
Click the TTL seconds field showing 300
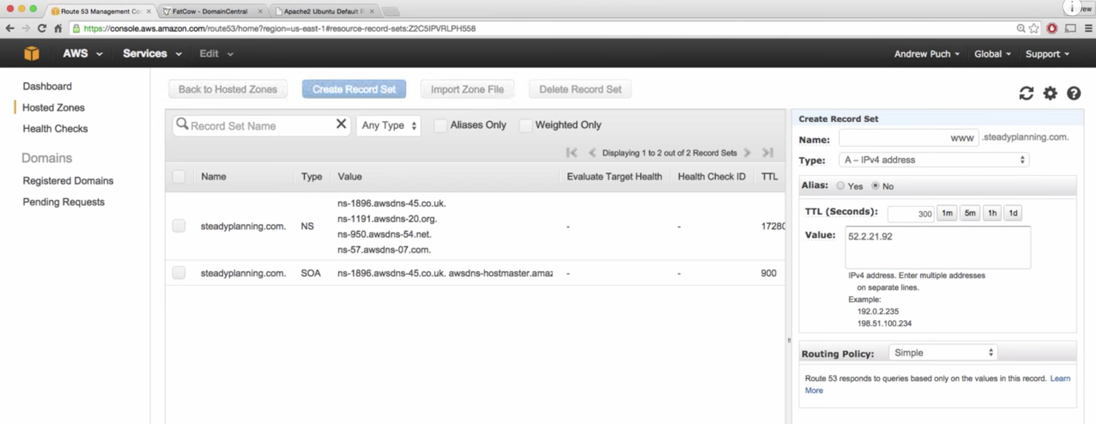(x=910, y=213)
